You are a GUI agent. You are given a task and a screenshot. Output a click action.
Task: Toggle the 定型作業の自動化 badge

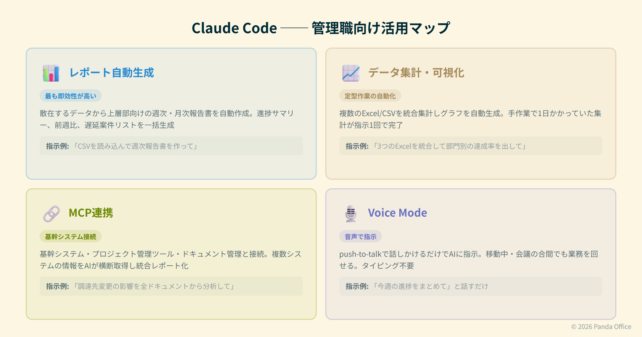click(370, 95)
